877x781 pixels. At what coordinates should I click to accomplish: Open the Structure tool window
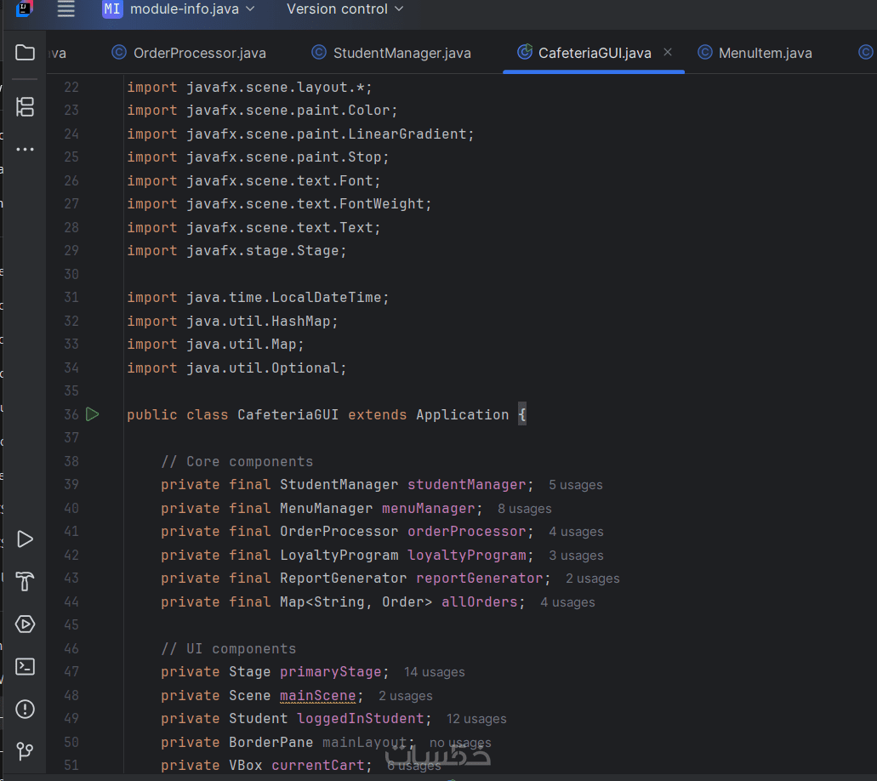(x=26, y=107)
